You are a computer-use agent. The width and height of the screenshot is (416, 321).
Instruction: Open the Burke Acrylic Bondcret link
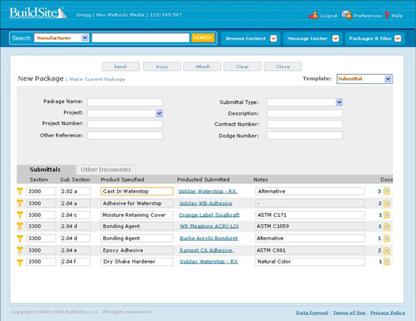coord(209,238)
